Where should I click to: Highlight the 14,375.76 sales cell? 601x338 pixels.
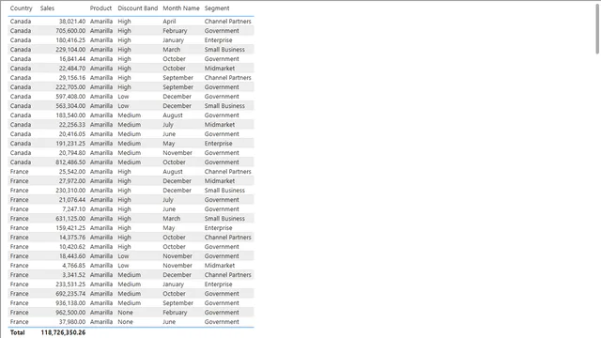72,238
